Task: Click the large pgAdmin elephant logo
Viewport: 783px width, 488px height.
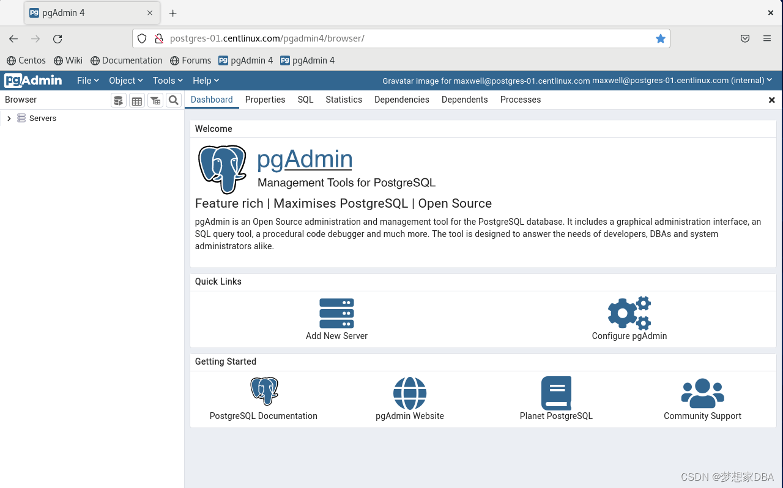Action: pyautogui.click(x=223, y=169)
